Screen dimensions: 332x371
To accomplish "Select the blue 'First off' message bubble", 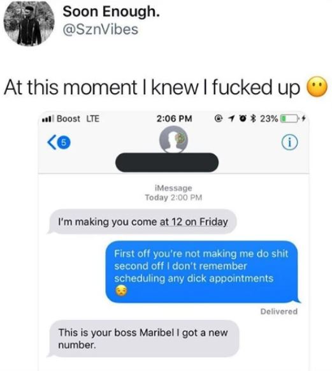I will click(x=203, y=272).
